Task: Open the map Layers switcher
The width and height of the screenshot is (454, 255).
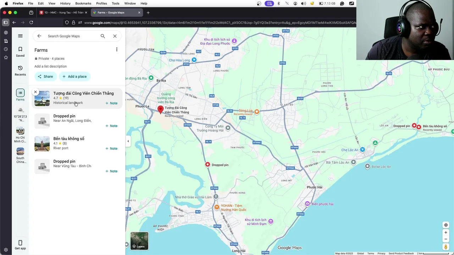Action: pyautogui.click(x=139, y=241)
